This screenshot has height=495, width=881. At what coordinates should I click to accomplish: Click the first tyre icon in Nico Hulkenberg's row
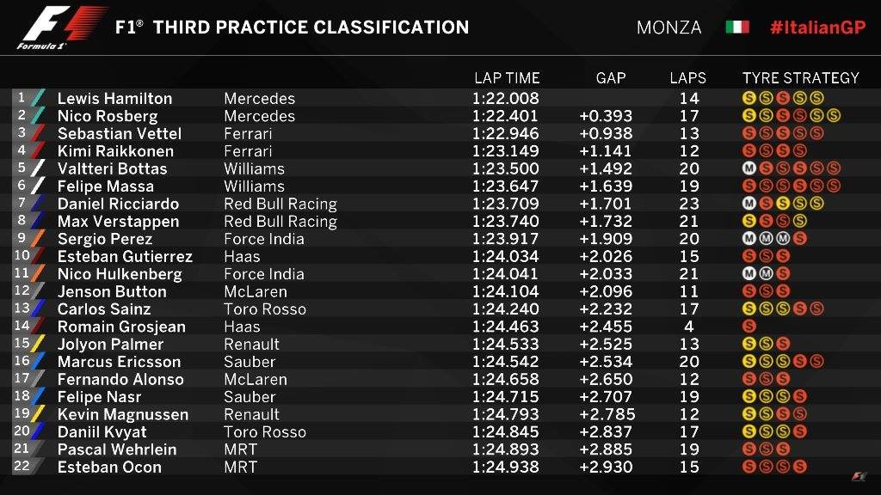(749, 274)
